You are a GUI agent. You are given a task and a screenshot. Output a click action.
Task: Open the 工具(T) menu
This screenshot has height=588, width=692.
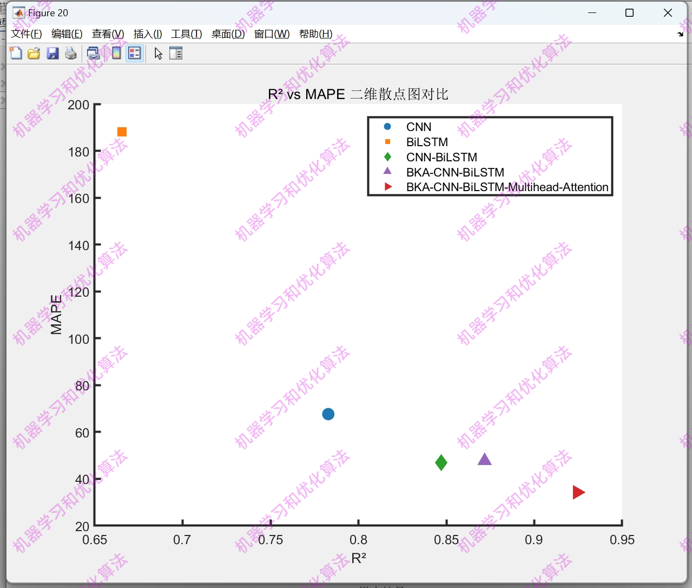(x=187, y=34)
